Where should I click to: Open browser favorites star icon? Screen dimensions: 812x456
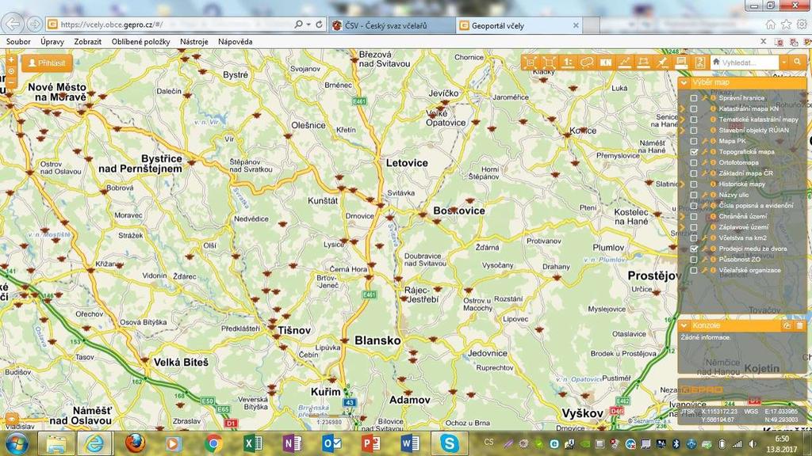[x=786, y=25]
